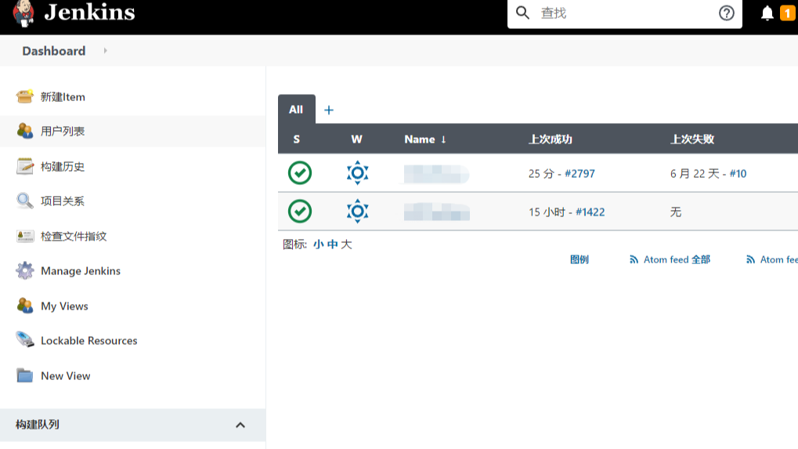Click weather sun icon for build #1422 row

357,212
